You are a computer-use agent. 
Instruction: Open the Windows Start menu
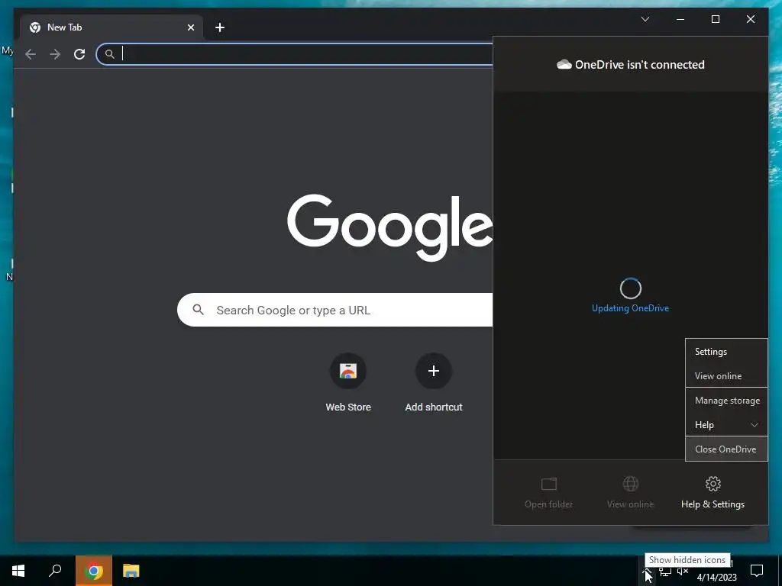[18, 571]
